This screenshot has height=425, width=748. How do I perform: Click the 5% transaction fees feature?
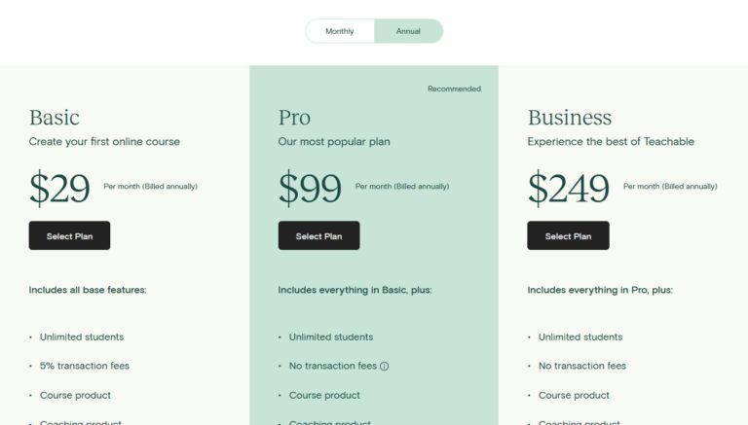(85, 366)
